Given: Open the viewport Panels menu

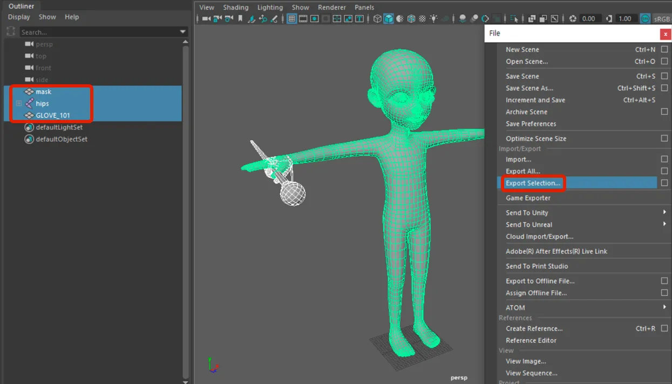Looking at the screenshot, I should point(364,8).
